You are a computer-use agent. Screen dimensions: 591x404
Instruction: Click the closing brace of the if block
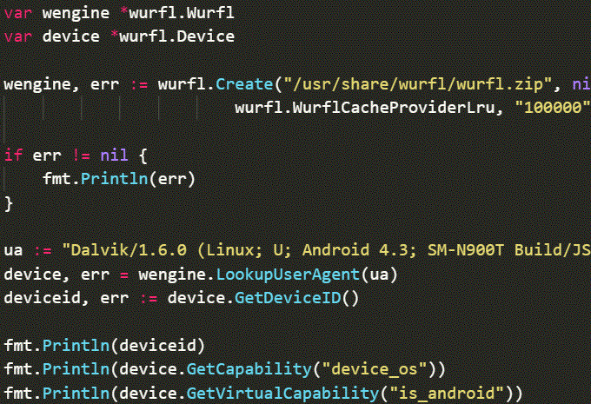(9, 204)
